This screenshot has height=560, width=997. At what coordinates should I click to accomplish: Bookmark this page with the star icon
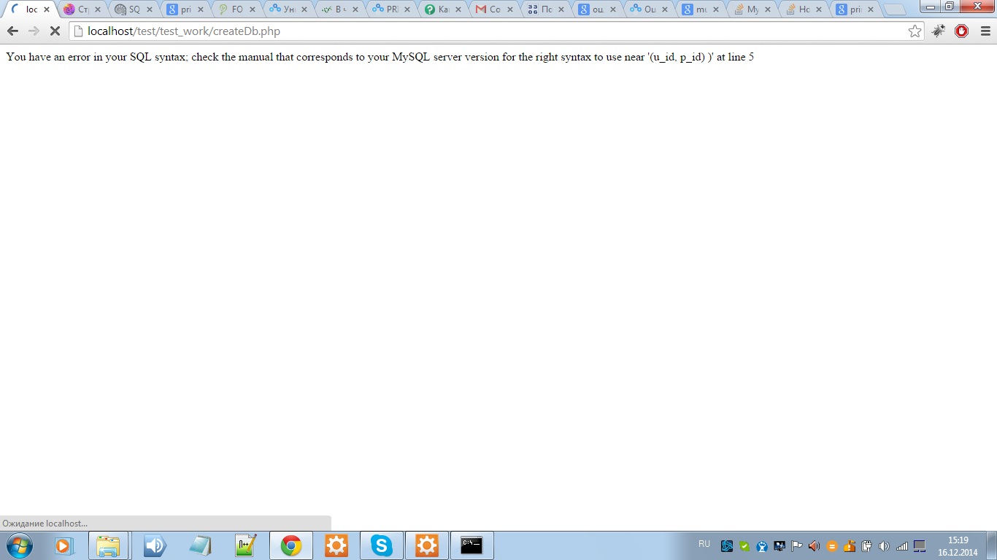pos(915,31)
